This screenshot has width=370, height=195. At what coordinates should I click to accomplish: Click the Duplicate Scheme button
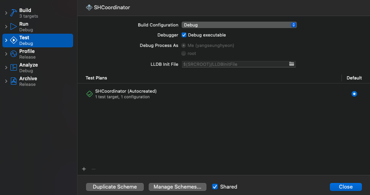coord(114,187)
